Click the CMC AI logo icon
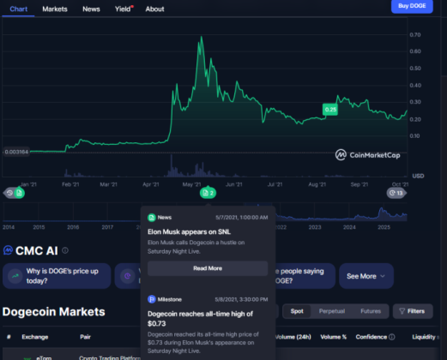This screenshot has width=447, height=360. pos(8,250)
